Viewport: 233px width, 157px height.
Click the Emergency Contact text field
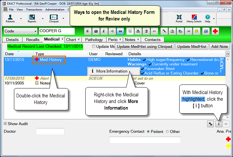point(145,140)
